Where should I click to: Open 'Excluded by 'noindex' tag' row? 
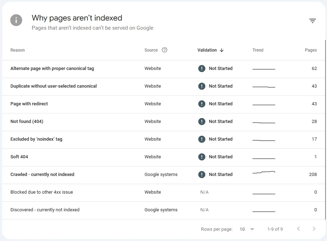pos(163,140)
